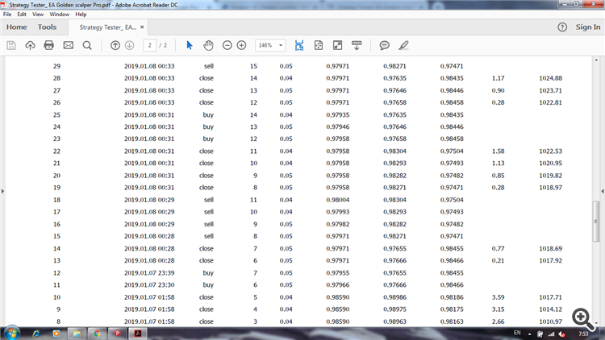This screenshot has width=605, height=340.
Task: Click the scrollbar down arrow
Action: [x=596, y=323]
